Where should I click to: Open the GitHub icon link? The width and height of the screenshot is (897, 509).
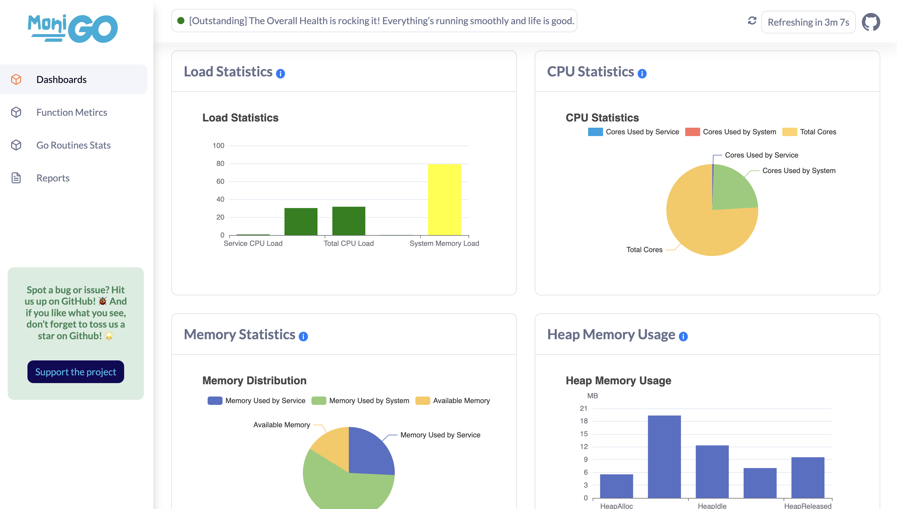coord(870,22)
